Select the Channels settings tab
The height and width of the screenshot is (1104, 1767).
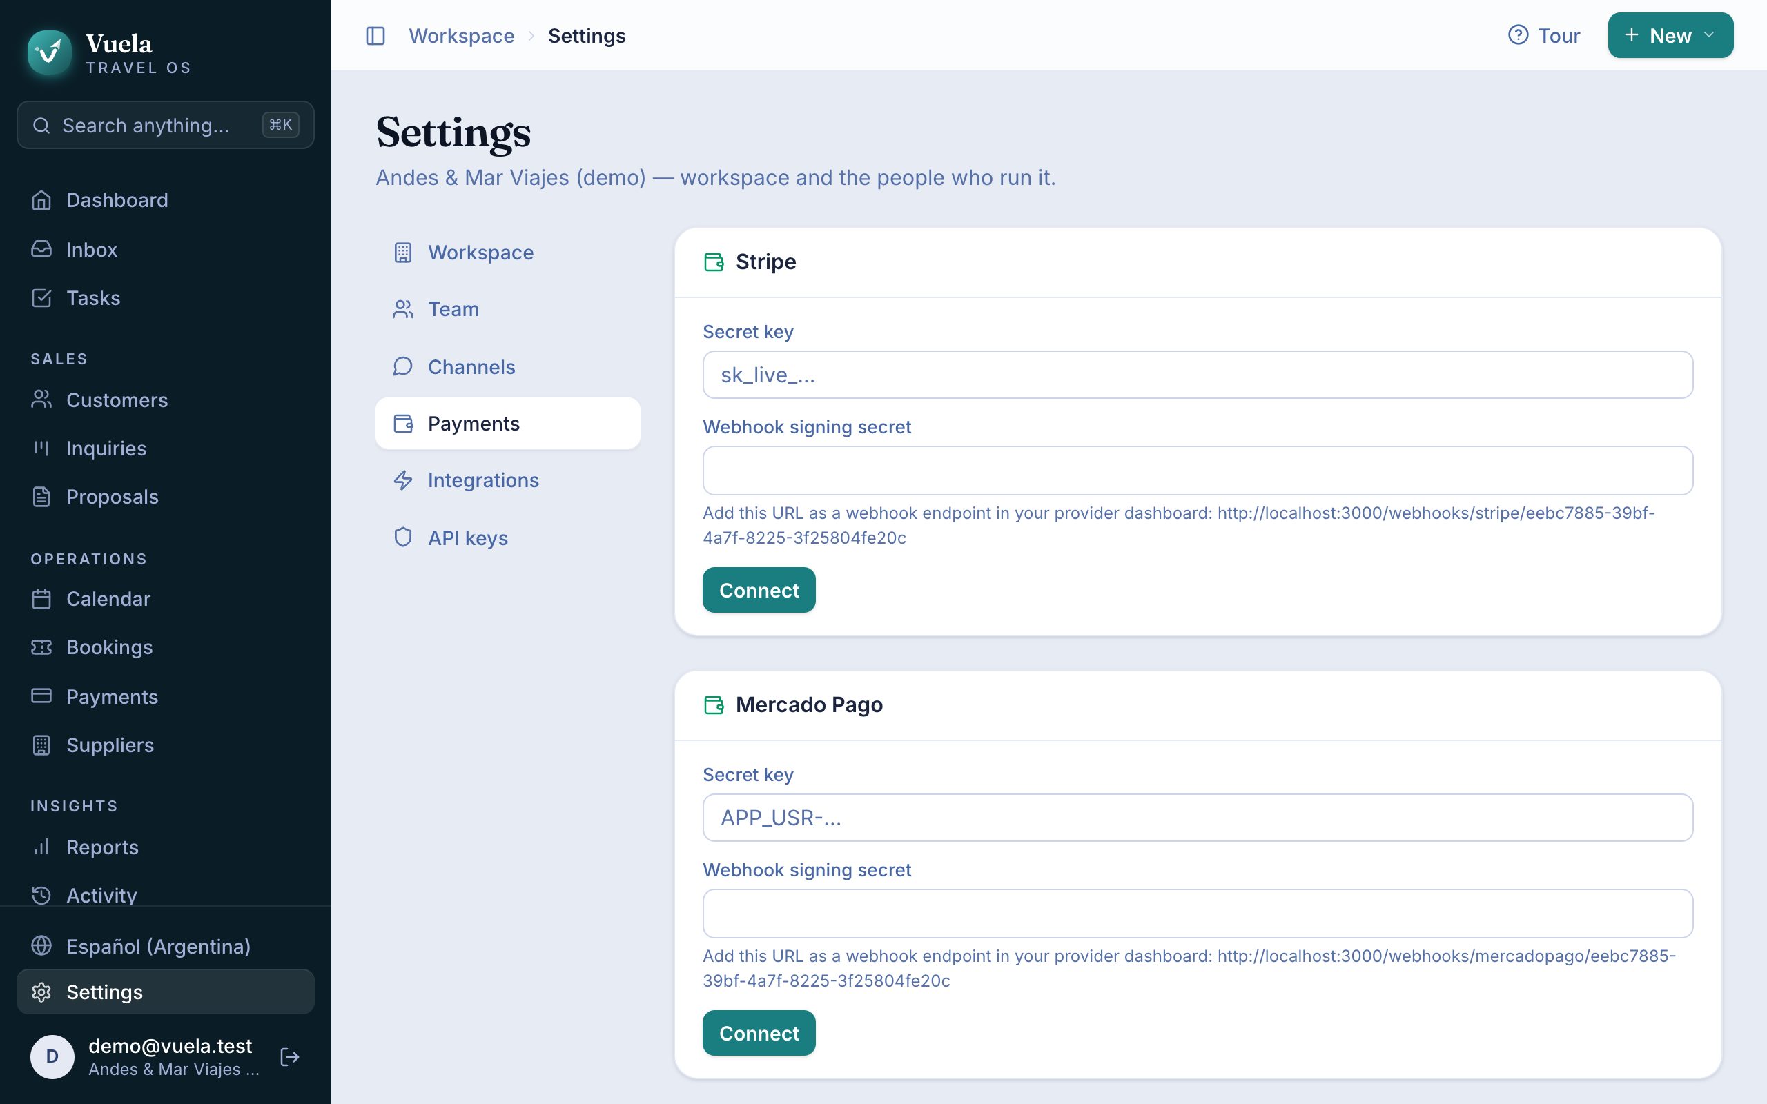pos(507,366)
